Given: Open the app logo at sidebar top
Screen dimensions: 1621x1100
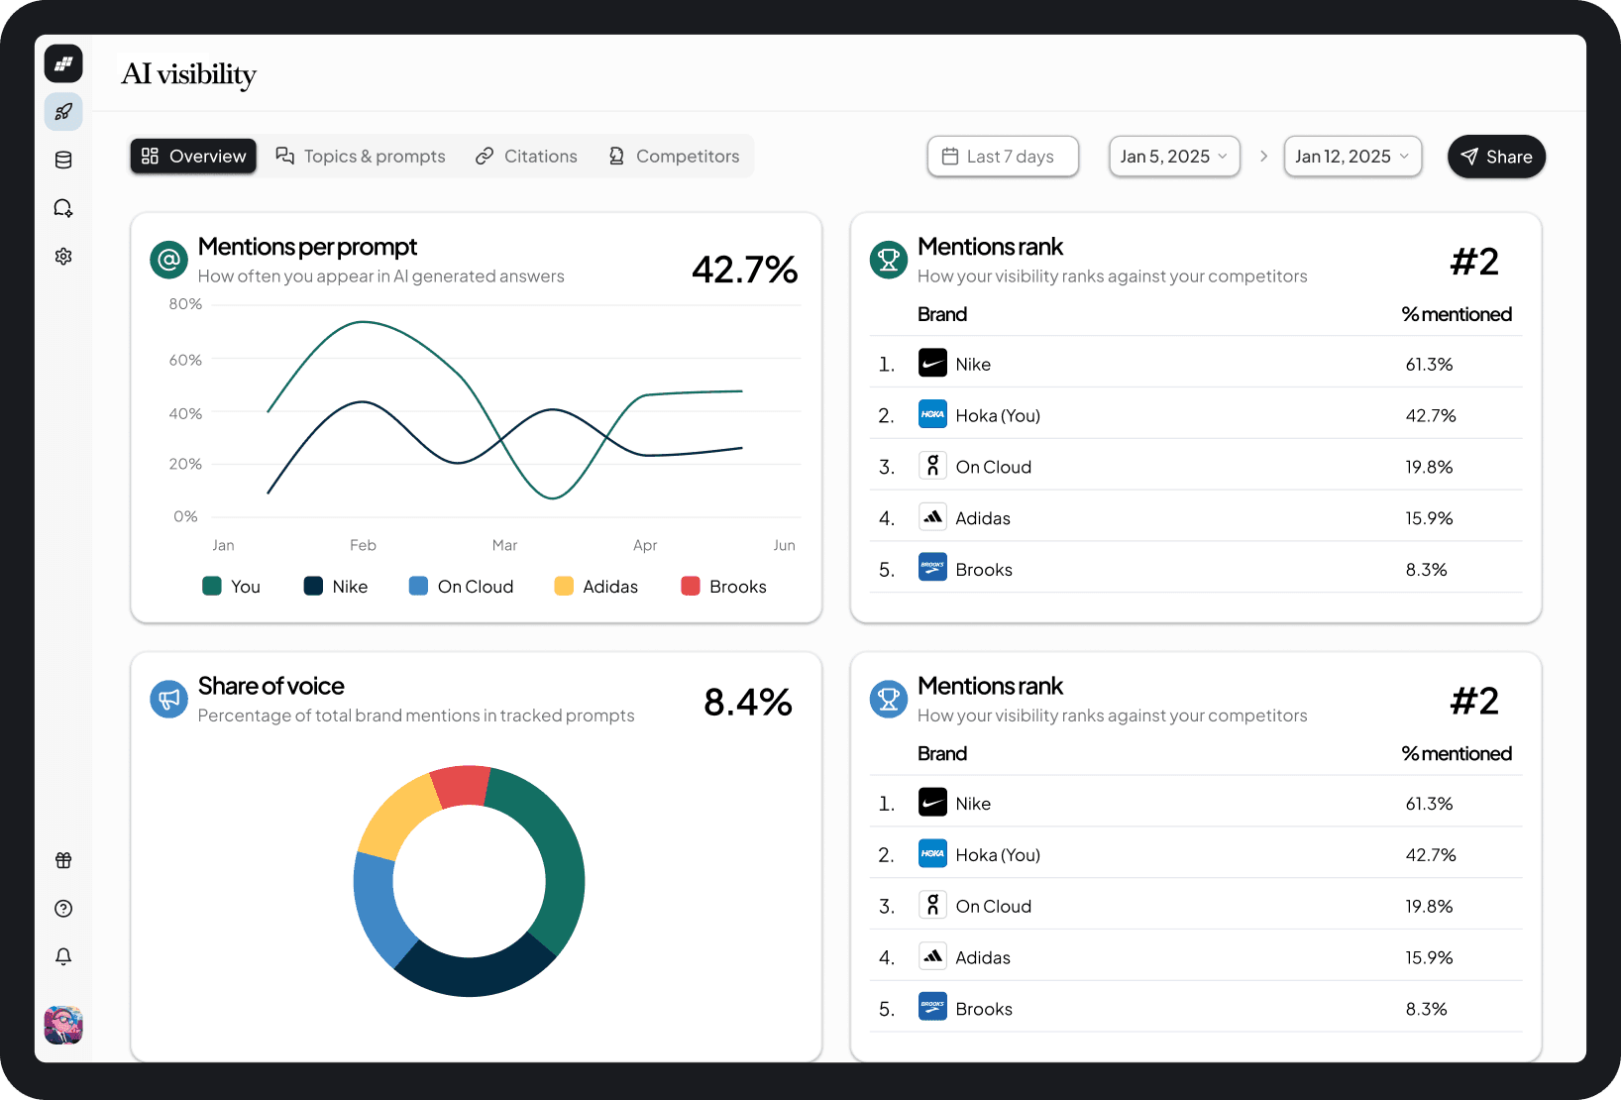Looking at the screenshot, I should coord(63,63).
